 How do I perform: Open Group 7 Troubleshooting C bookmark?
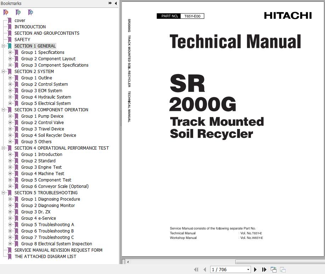(47, 237)
